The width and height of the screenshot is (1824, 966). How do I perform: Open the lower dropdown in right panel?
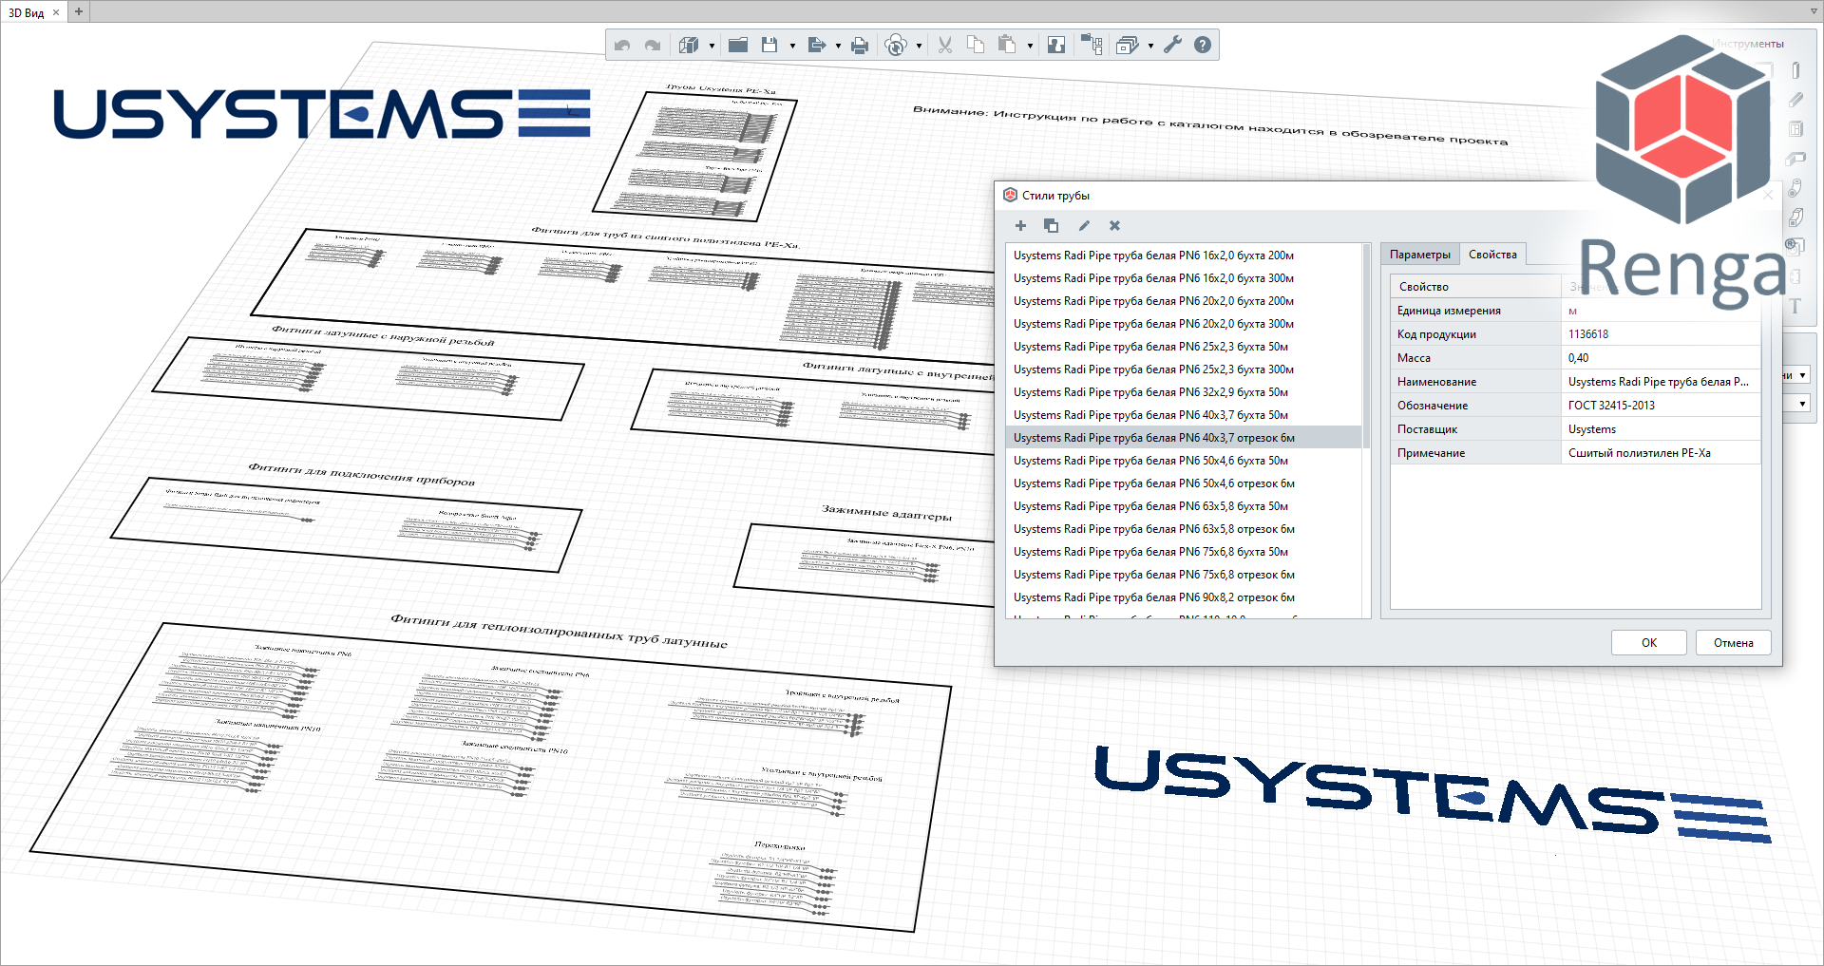tap(1802, 404)
